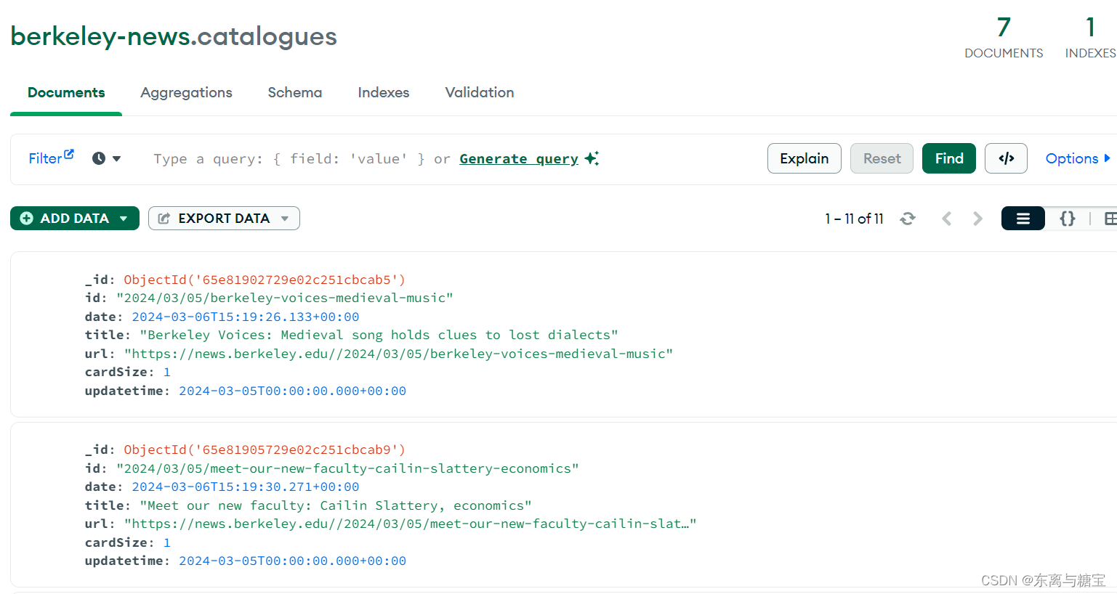Run the query with Find button

tap(948, 158)
